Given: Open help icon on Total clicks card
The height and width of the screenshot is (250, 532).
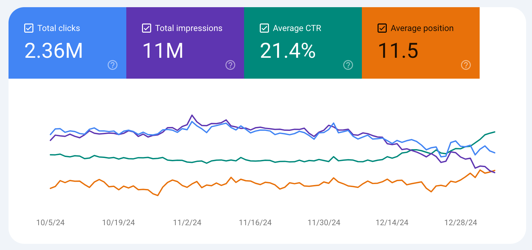Looking at the screenshot, I should pyautogui.click(x=113, y=65).
